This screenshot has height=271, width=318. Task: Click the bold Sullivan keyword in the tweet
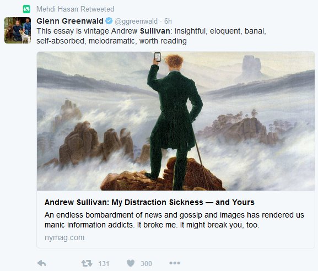(x=155, y=31)
